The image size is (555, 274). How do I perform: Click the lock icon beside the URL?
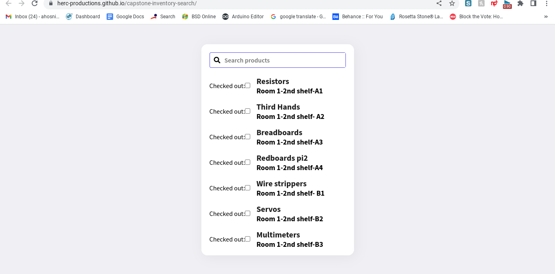pos(51,3)
